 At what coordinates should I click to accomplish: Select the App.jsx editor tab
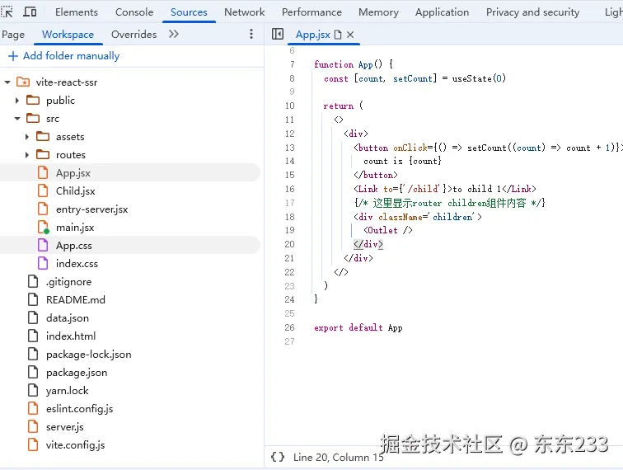(x=312, y=35)
